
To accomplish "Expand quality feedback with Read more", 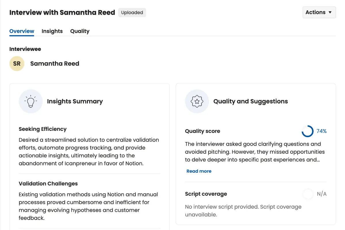I will click(x=199, y=171).
